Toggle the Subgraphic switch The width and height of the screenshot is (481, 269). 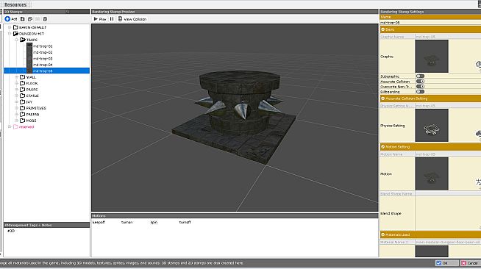[x=420, y=76]
